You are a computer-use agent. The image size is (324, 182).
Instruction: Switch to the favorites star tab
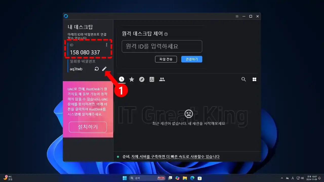click(x=132, y=79)
